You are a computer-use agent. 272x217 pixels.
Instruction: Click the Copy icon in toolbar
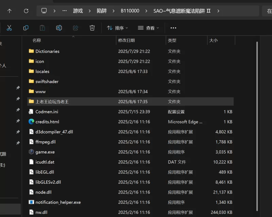pyautogui.click(x=26, y=28)
